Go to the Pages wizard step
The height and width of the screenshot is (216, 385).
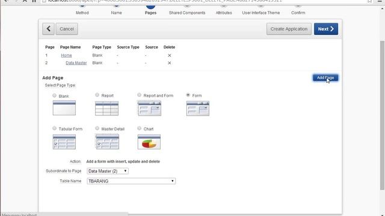(150, 13)
